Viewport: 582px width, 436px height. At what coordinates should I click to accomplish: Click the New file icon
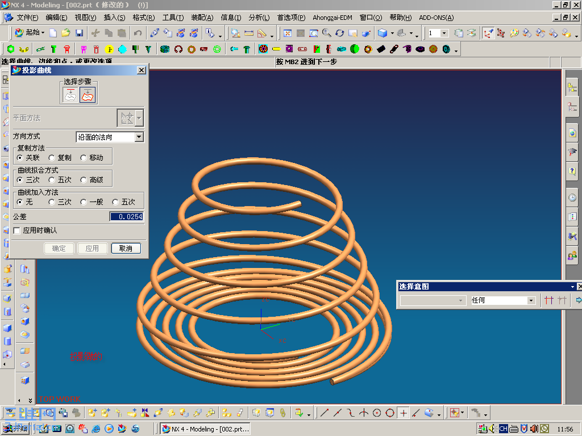click(x=53, y=33)
